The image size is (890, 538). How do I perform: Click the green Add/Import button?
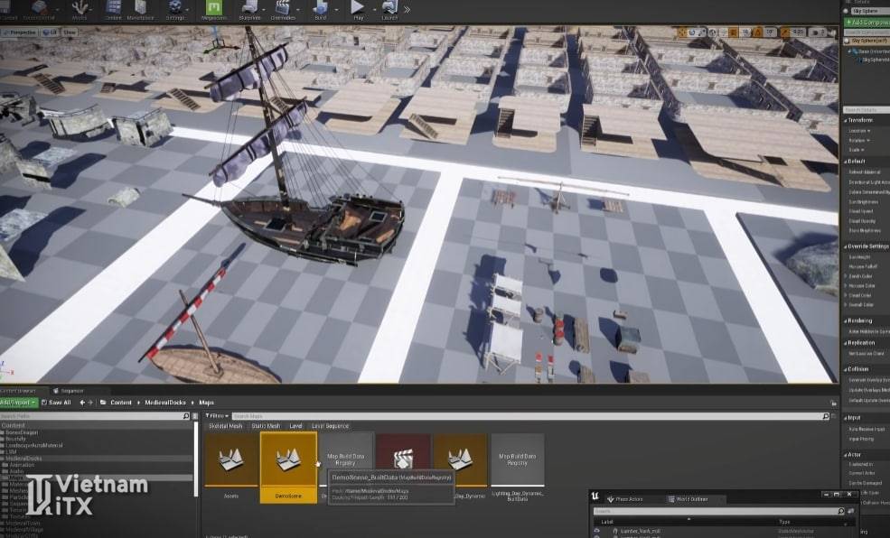(x=19, y=403)
